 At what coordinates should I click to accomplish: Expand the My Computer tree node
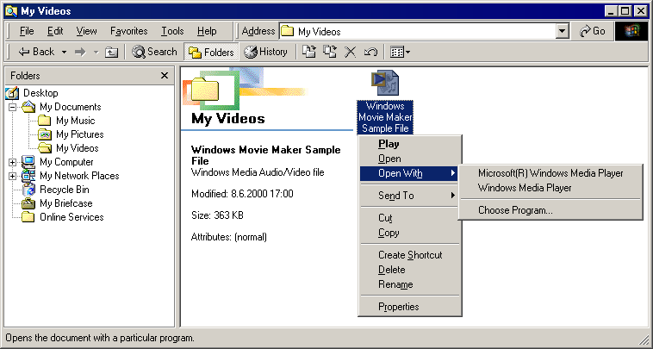pos(13,162)
